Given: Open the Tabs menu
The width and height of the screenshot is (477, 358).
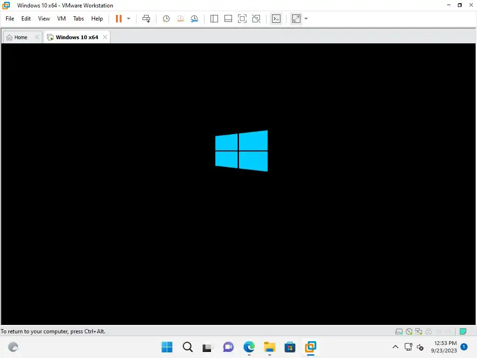Looking at the screenshot, I should click(x=78, y=19).
